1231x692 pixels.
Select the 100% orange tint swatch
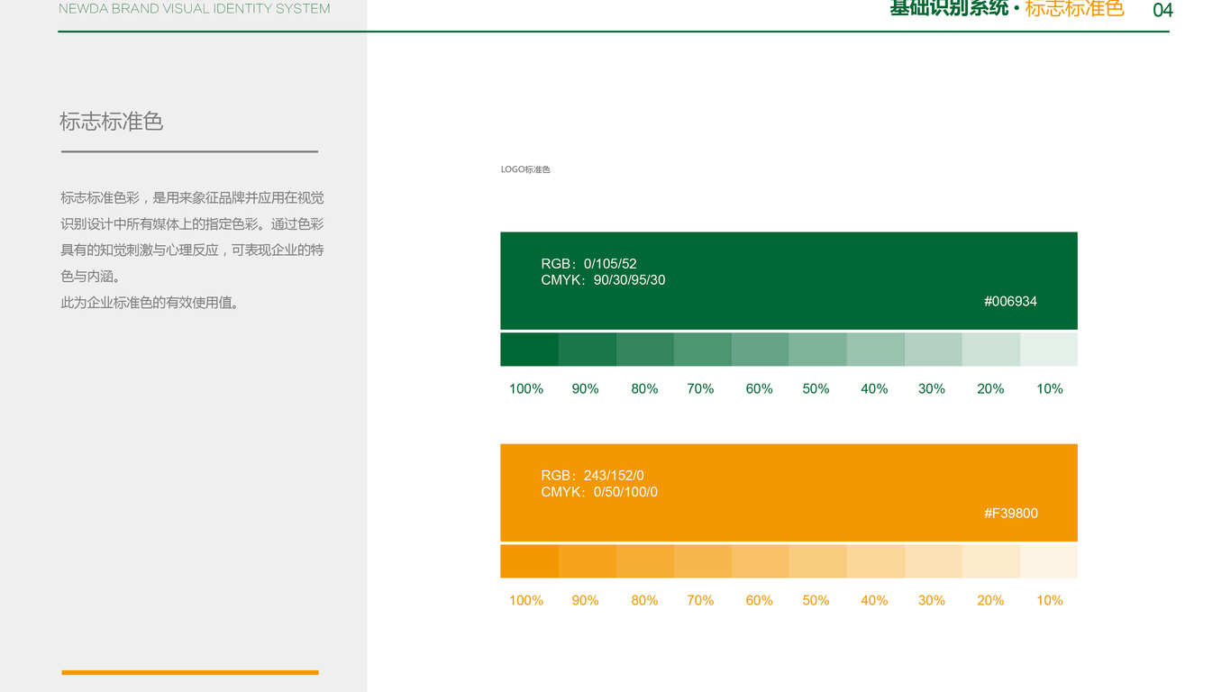[529, 561]
